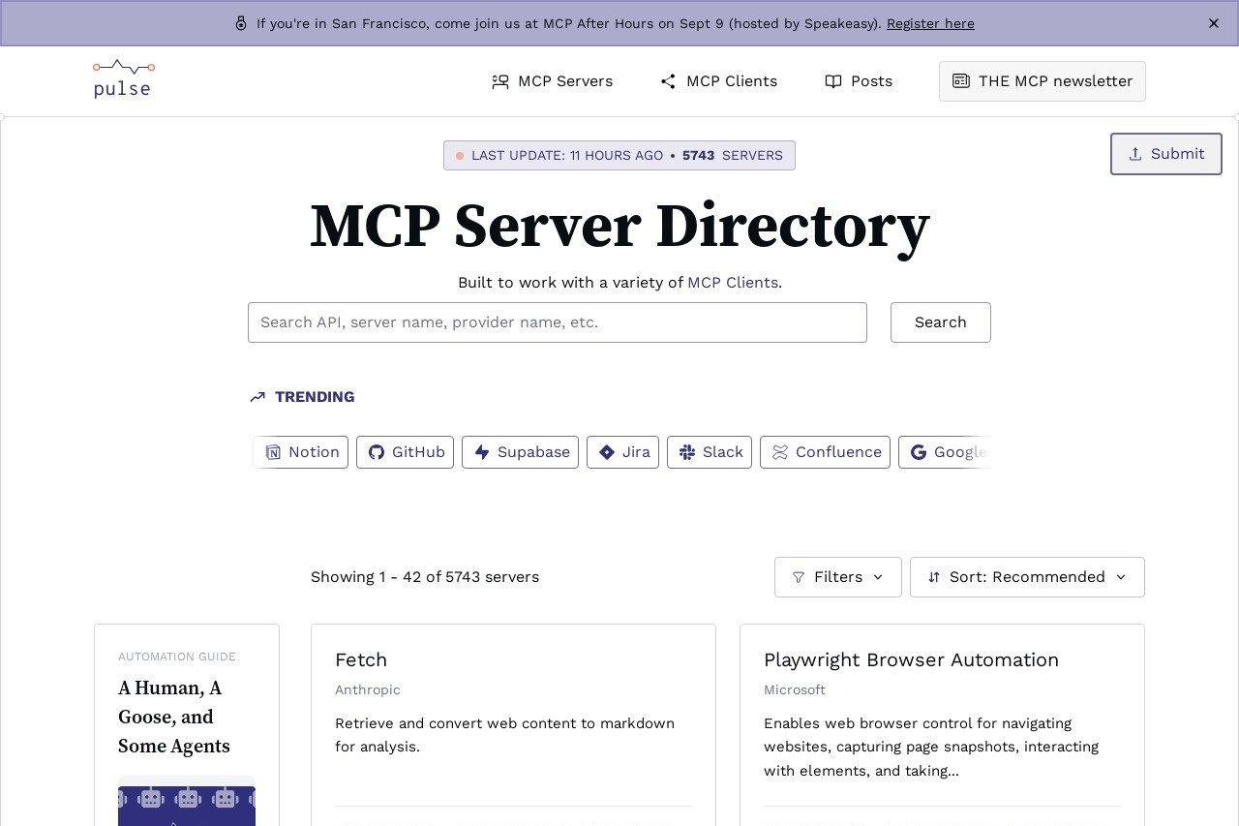This screenshot has width=1239, height=826.
Task: Click the Slack logo icon
Action: 687,452
